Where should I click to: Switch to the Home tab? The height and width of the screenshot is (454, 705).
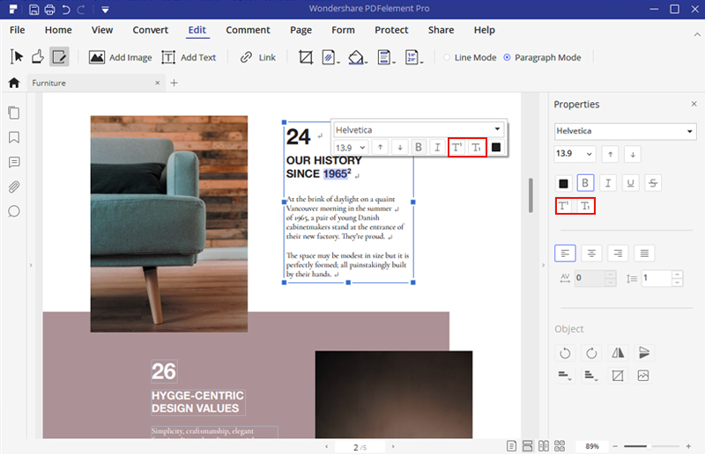pos(58,30)
